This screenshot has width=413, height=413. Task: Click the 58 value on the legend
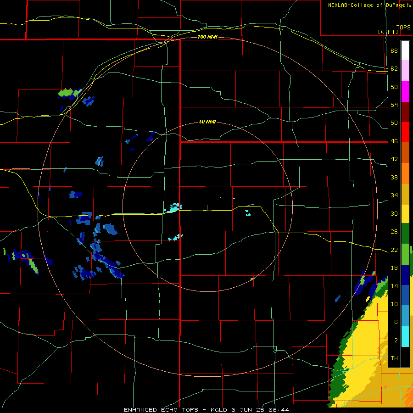click(394, 87)
